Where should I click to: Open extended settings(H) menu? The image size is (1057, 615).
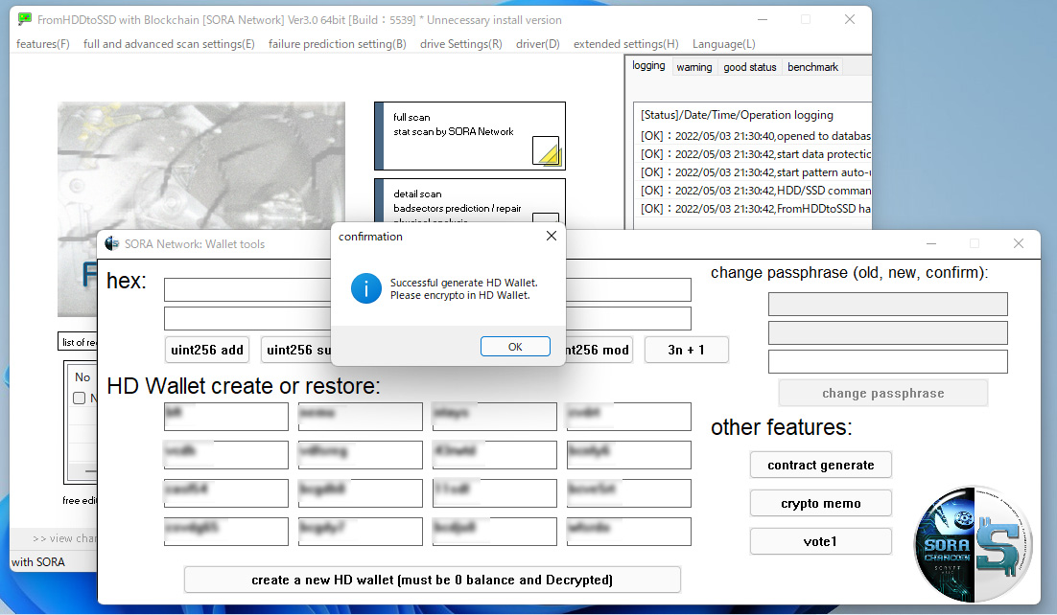pos(626,44)
